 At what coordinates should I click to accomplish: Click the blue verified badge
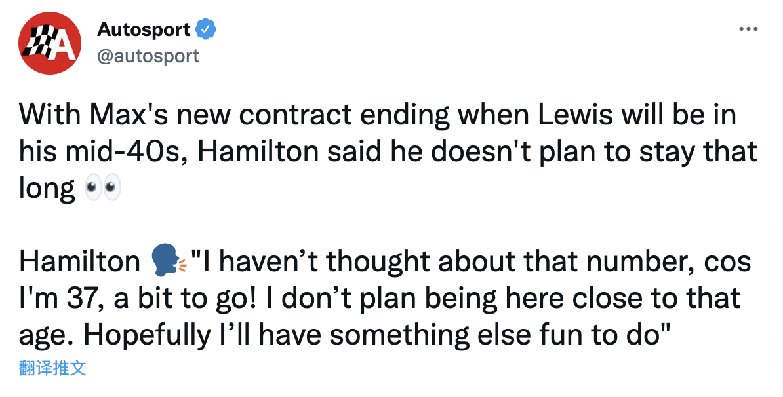coord(207,29)
